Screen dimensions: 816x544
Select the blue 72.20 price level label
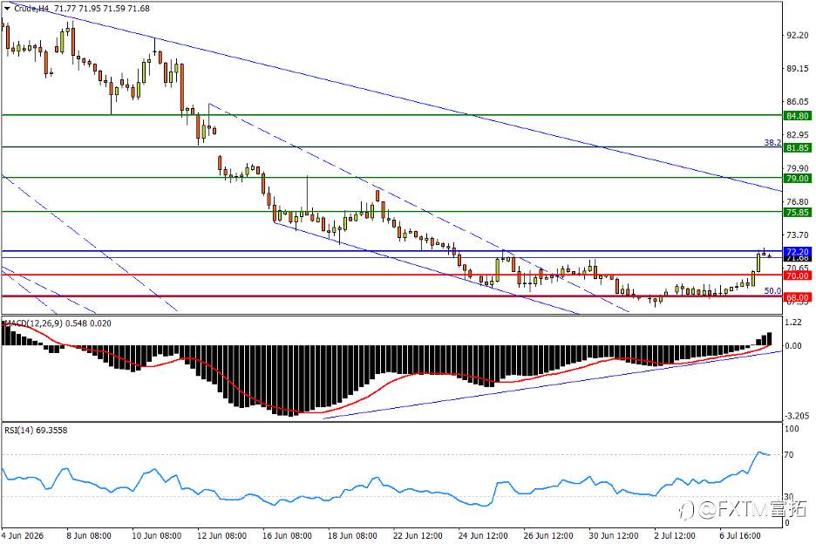(798, 251)
